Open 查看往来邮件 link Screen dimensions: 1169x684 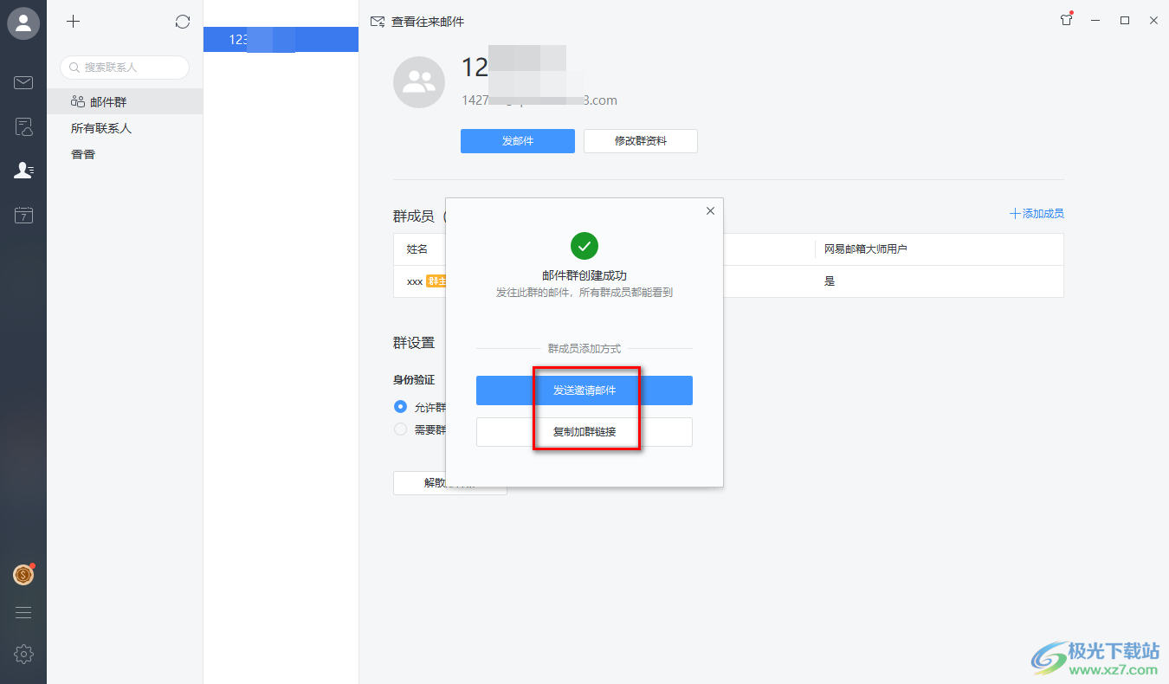pos(417,22)
